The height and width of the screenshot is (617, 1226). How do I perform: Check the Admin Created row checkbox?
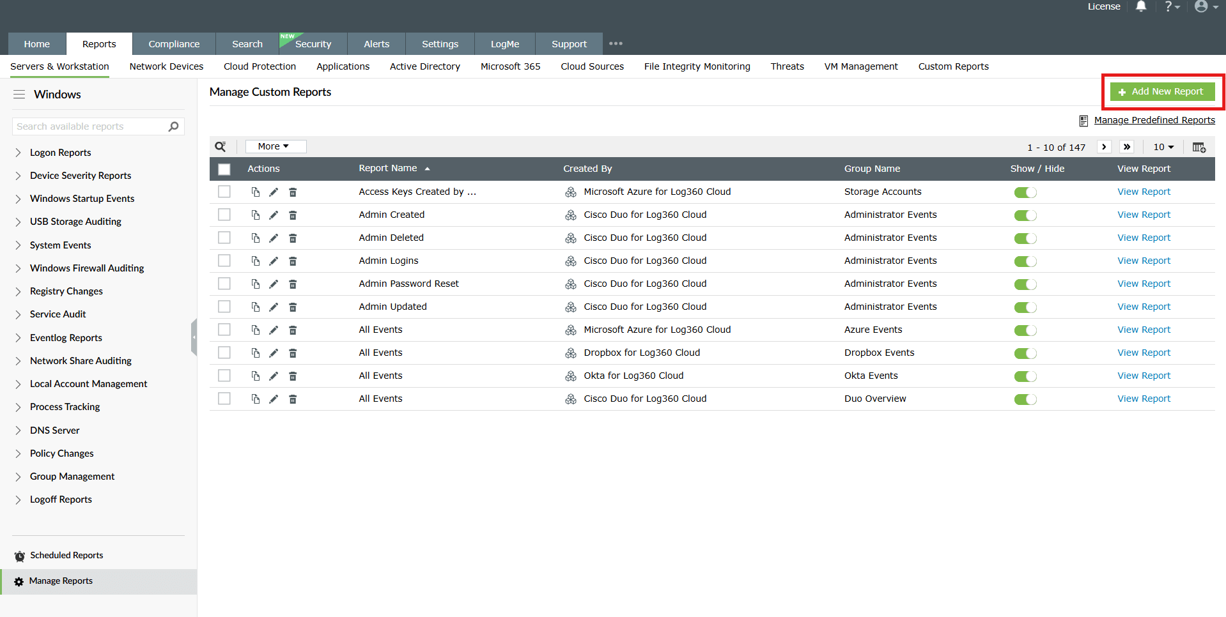[224, 215]
